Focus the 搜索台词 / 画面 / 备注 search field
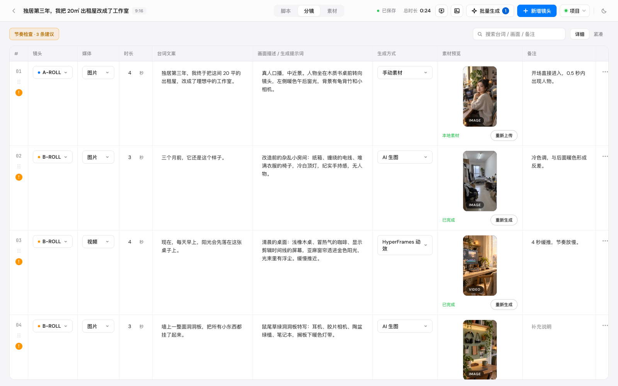The width and height of the screenshot is (618, 386). [x=519, y=34]
